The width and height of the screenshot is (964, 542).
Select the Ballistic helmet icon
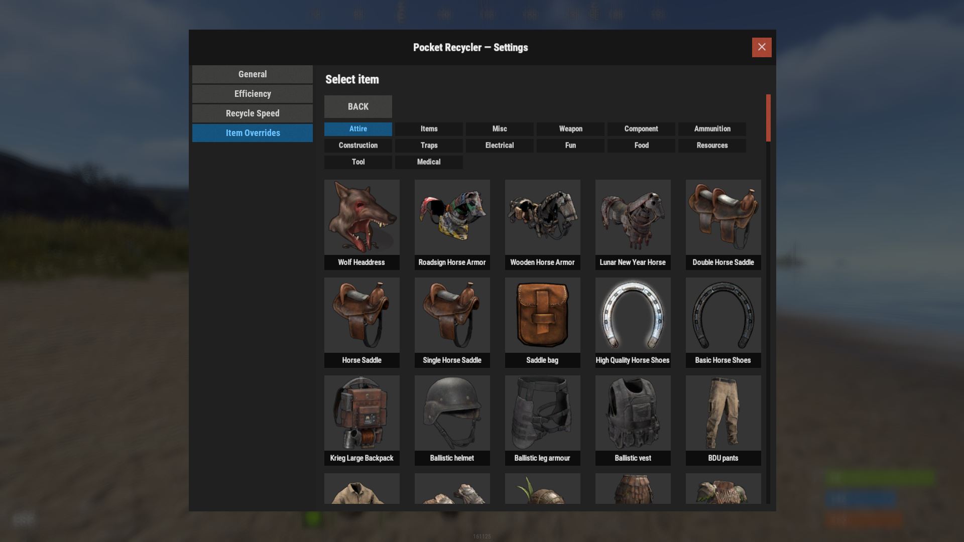pos(452,413)
